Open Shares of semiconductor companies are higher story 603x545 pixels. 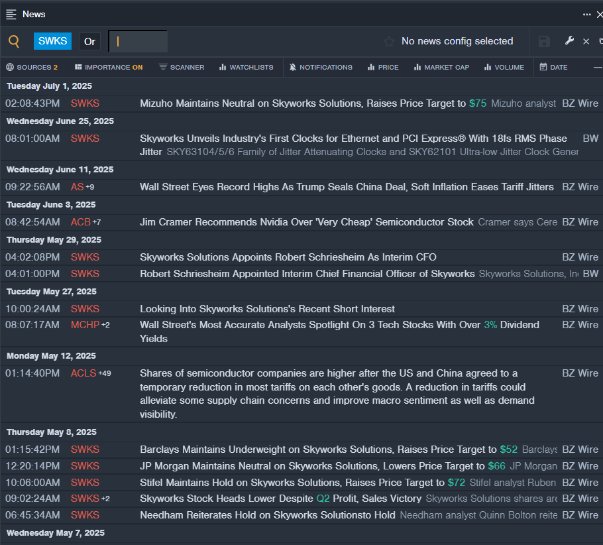pos(337,393)
